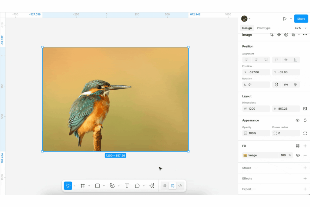
Task: Switch to Dev Mode in the toolbar
Action: (180, 186)
